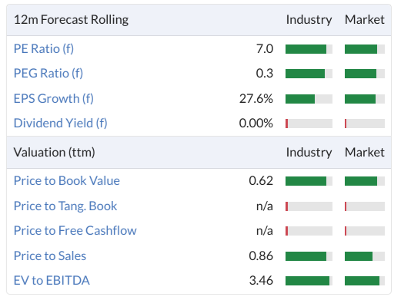Click the EPS Growth (f) metric link
401x300 pixels.
click(54, 99)
